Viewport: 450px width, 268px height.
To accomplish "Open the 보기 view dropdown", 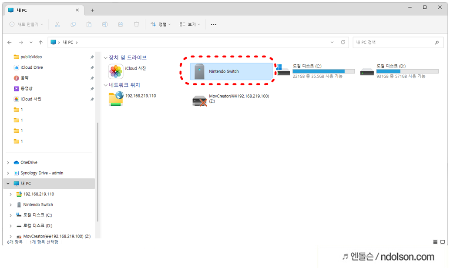I will pos(190,24).
